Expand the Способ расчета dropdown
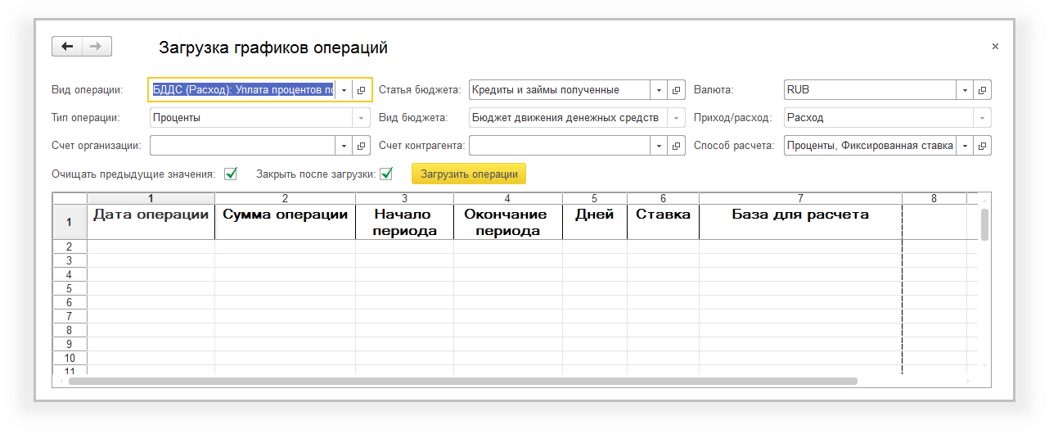Viewport: 1049px width, 434px height. point(965,146)
